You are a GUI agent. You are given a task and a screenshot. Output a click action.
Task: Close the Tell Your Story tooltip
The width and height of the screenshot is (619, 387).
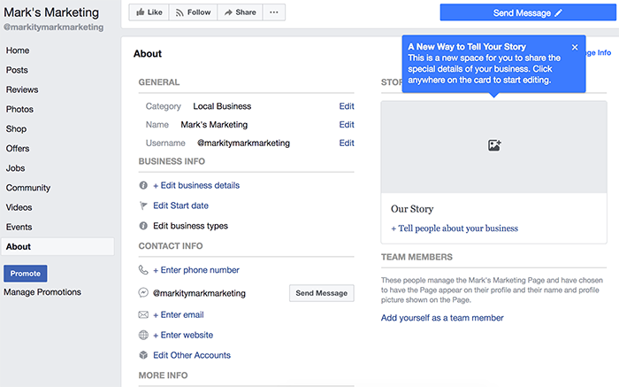click(575, 47)
